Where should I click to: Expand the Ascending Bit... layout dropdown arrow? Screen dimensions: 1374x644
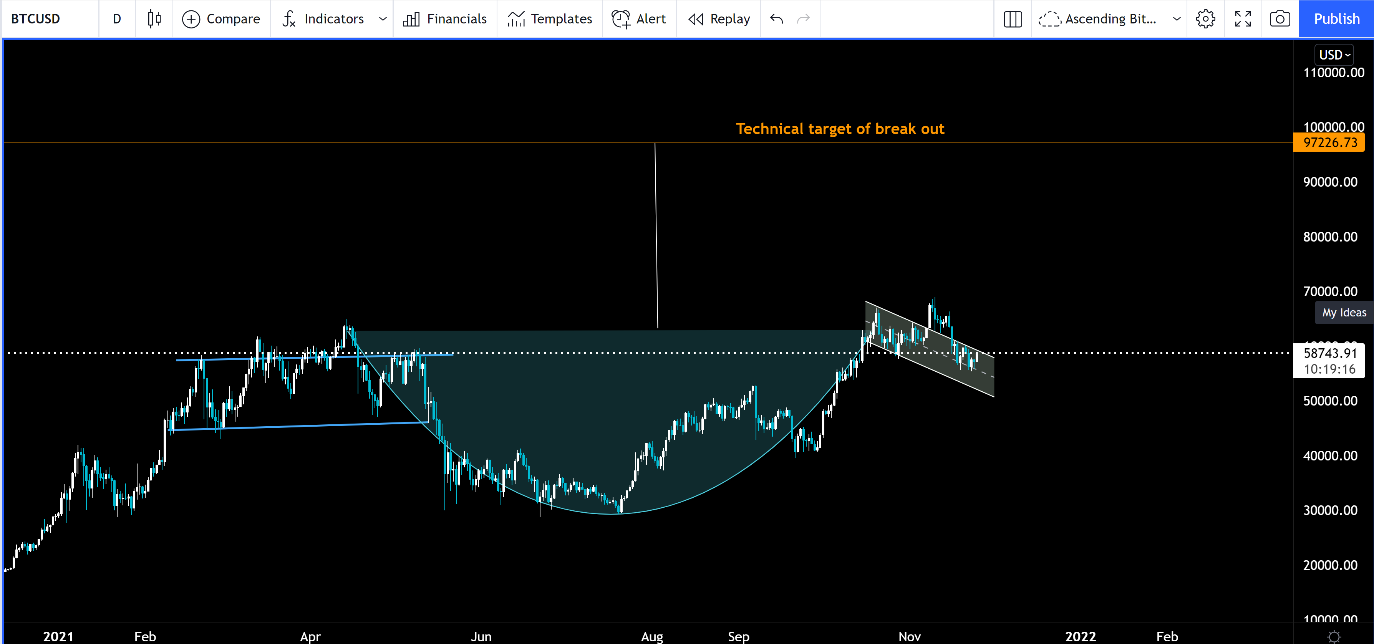click(x=1177, y=19)
